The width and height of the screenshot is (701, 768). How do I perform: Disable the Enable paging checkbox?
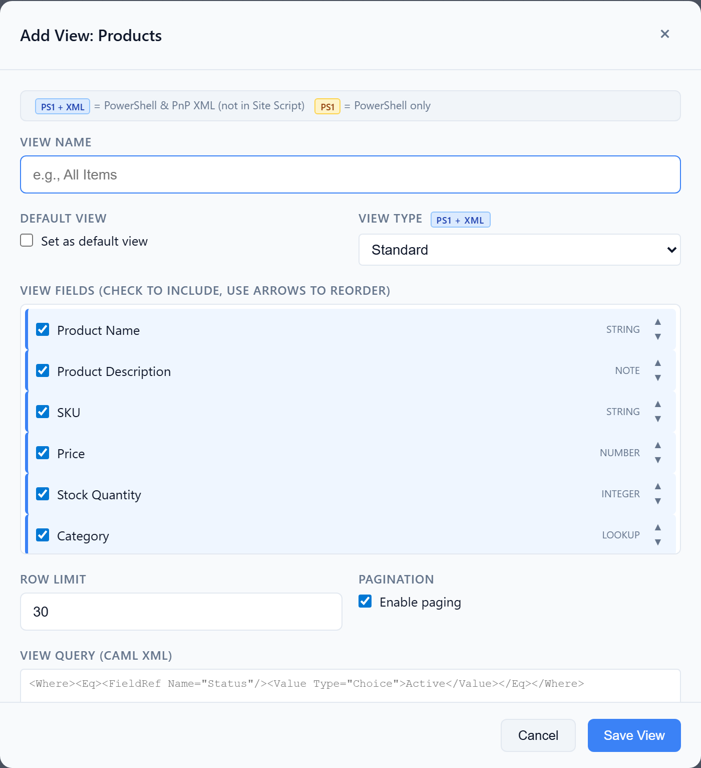(x=366, y=601)
